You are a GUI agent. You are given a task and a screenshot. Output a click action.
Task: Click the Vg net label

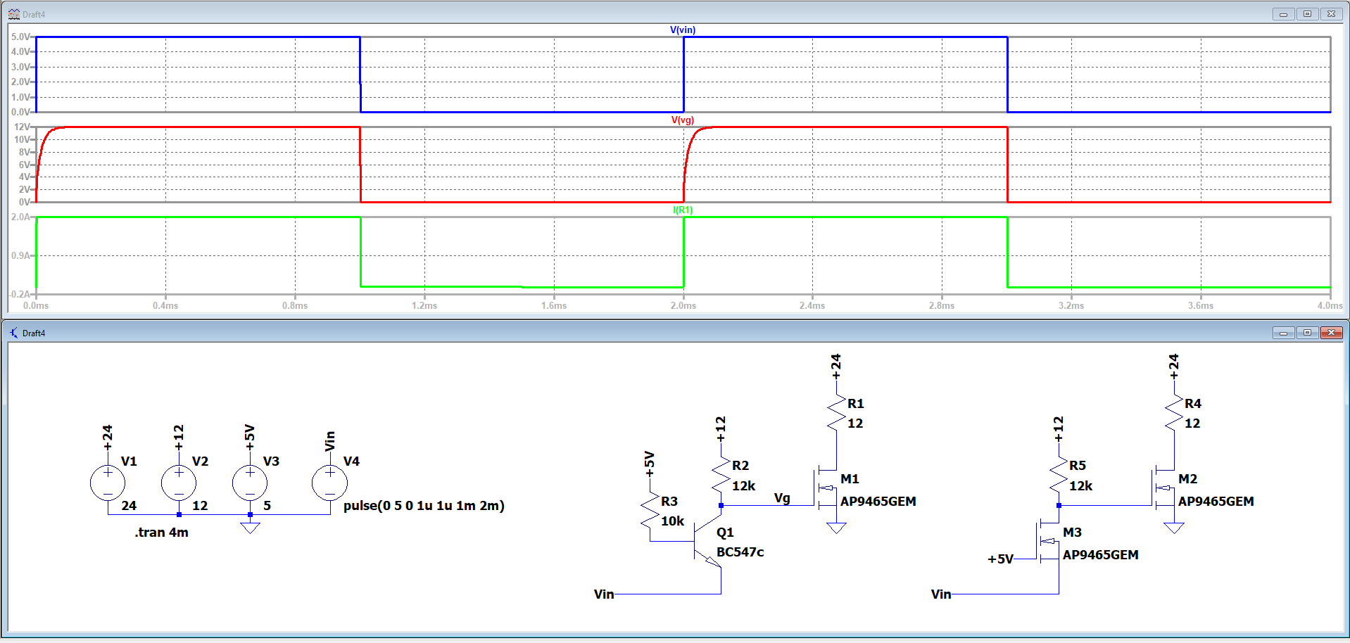point(782,498)
